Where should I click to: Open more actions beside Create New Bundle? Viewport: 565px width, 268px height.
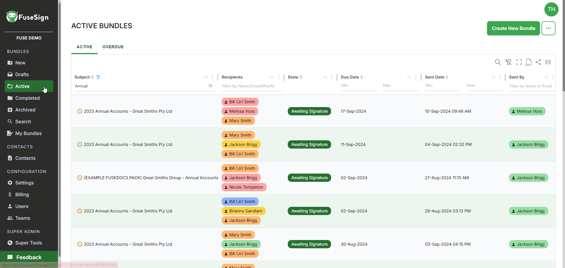548,28
